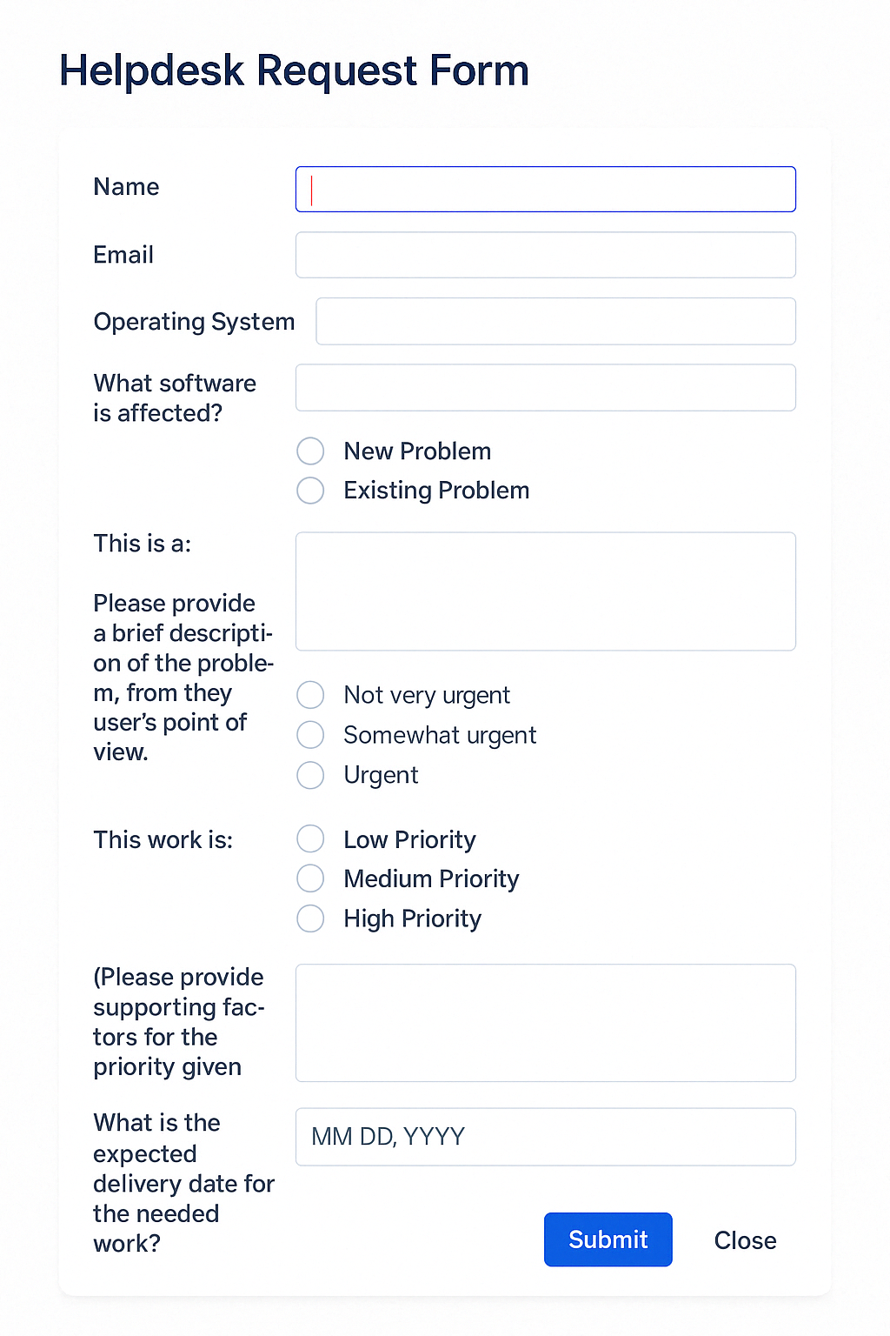This screenshot has width=890, height=1336.
Task: Click the 'What software is affected?' field
Action: point(545,387)
